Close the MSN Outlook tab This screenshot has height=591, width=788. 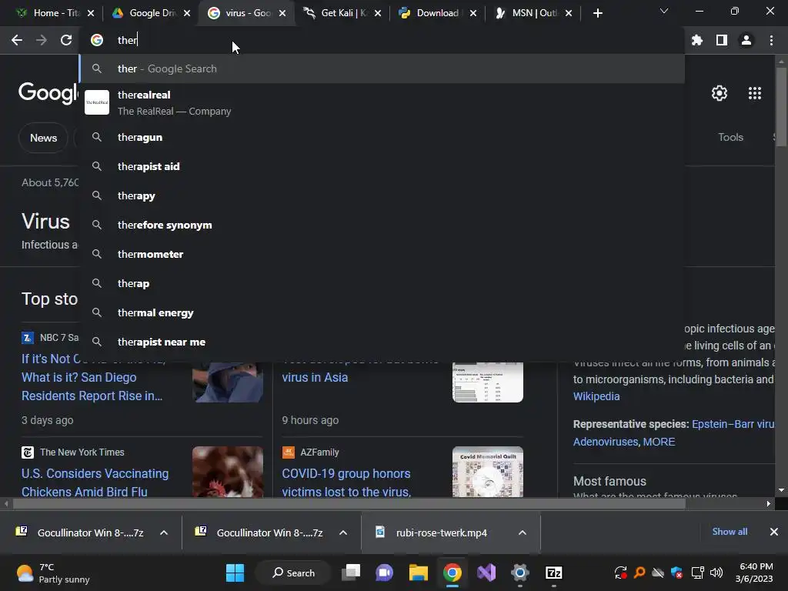569,13
